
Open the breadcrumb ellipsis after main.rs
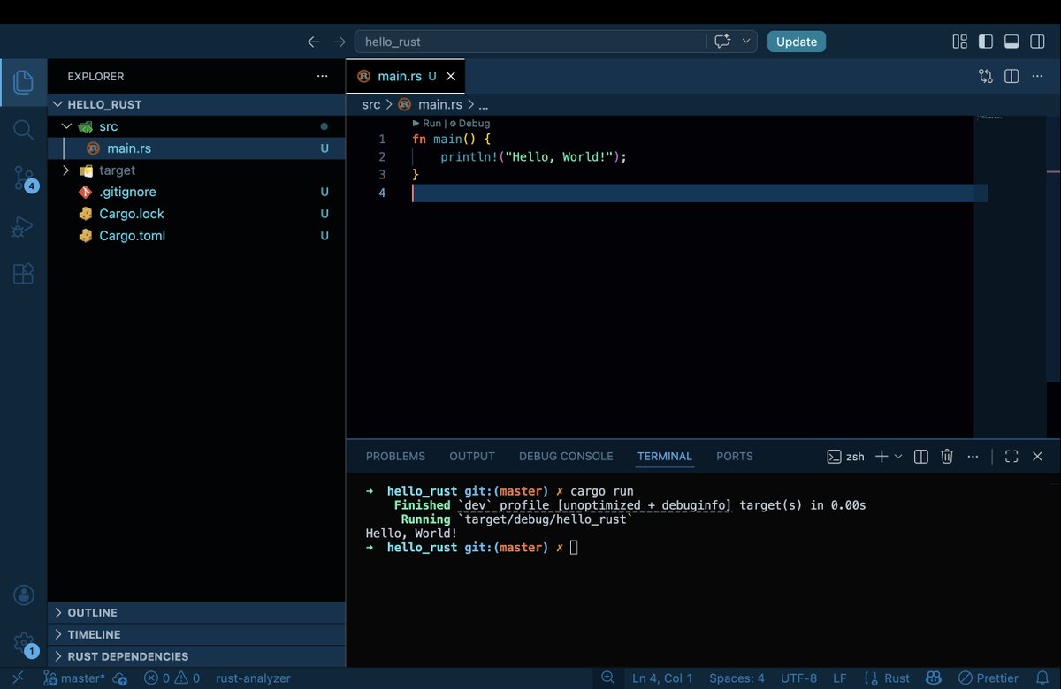pyautogui.click(x=484, y=104)
